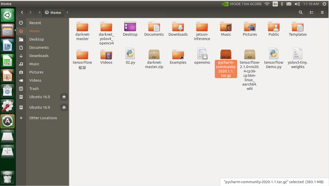The image size is (329, 186).
Task: Click the Home path bar button
Action: tap(53, 12)
